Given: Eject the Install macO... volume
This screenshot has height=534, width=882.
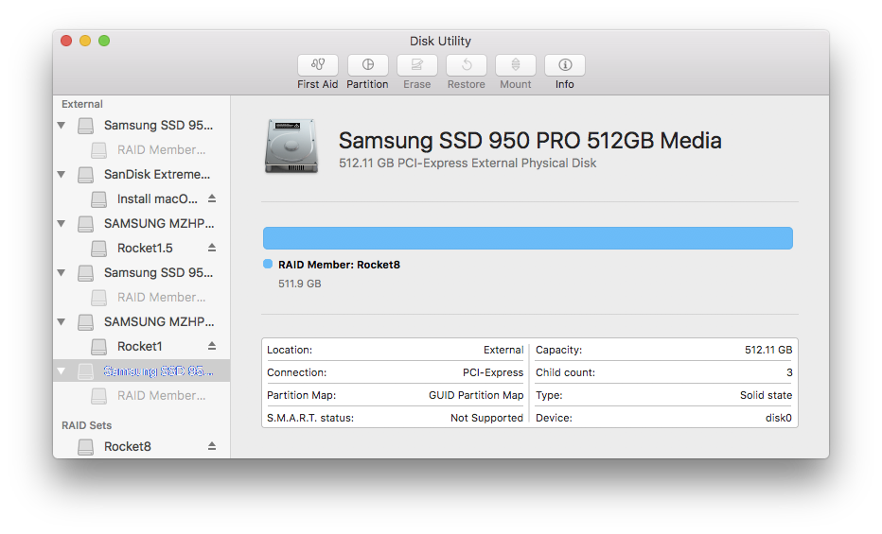Looking at the screenshot, I should click(212, 198).
